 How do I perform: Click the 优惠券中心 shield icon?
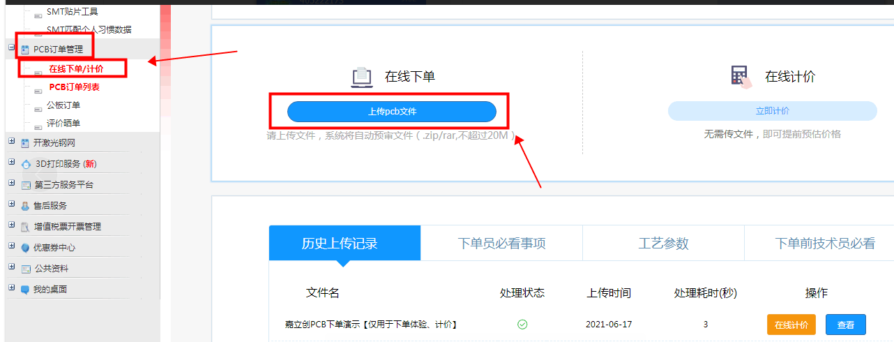[x=26, y=248]
